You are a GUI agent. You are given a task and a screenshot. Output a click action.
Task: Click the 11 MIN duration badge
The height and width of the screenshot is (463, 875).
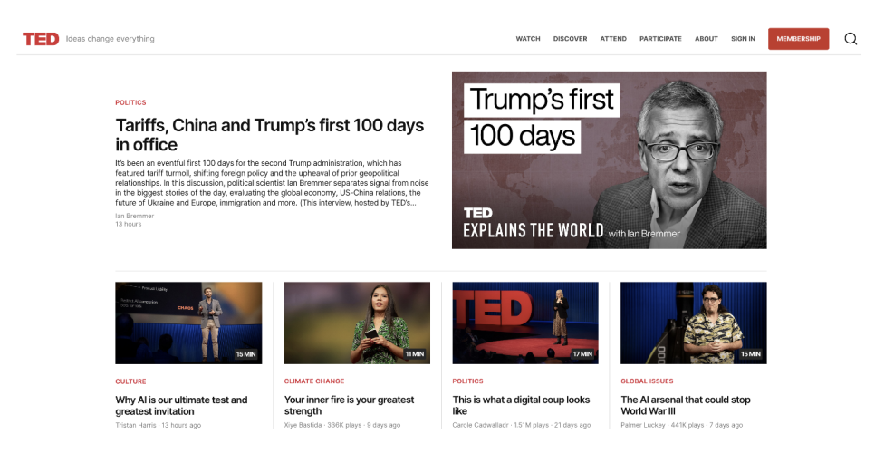[415, 354]
